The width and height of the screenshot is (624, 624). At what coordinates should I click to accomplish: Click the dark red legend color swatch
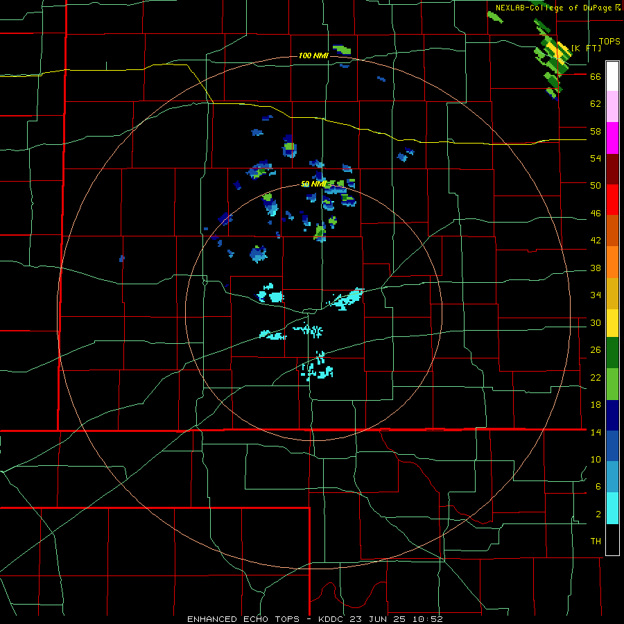click(612, 169)
